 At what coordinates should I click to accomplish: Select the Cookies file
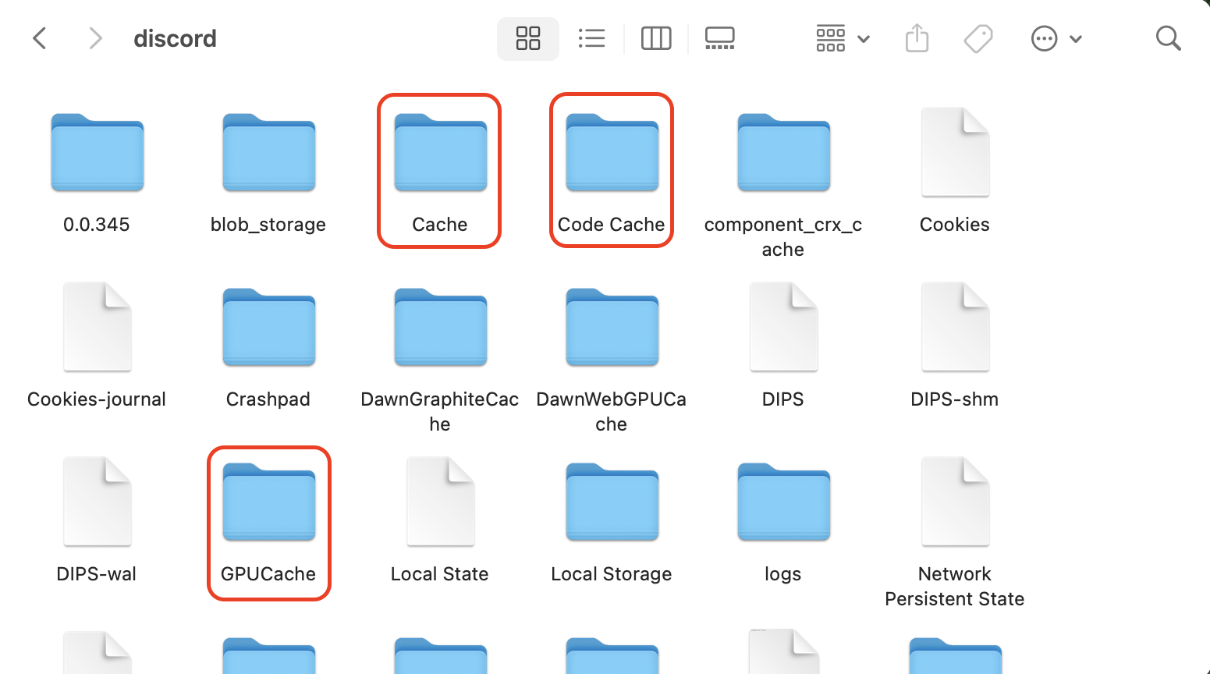(954, 152)
